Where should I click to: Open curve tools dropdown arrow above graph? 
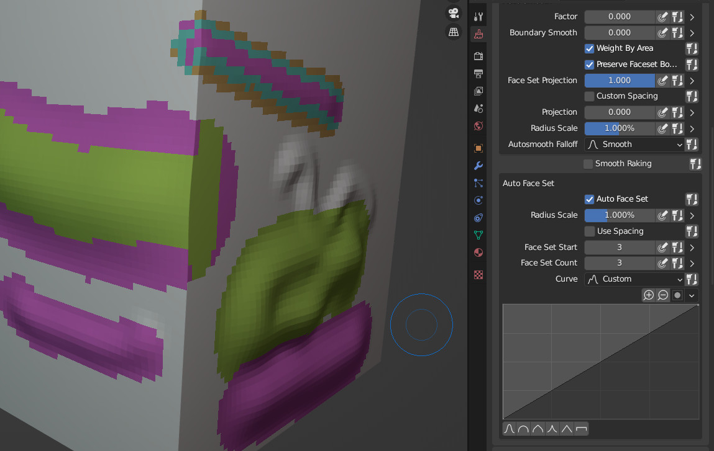pos(692,295)
